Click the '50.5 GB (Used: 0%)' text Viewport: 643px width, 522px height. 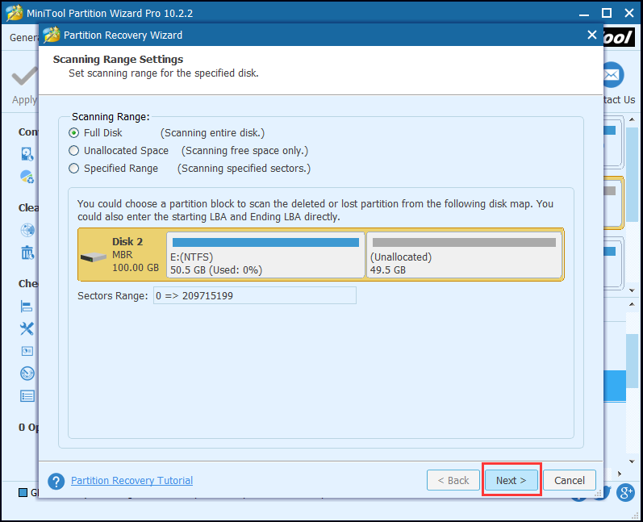click(216, 270)
